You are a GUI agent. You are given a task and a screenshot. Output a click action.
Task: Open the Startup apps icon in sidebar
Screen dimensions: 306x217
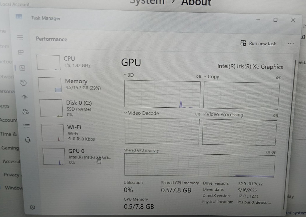[x=24, y=97]
